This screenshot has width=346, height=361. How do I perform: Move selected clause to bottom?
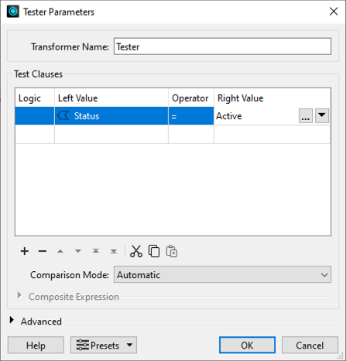point(114,251)
